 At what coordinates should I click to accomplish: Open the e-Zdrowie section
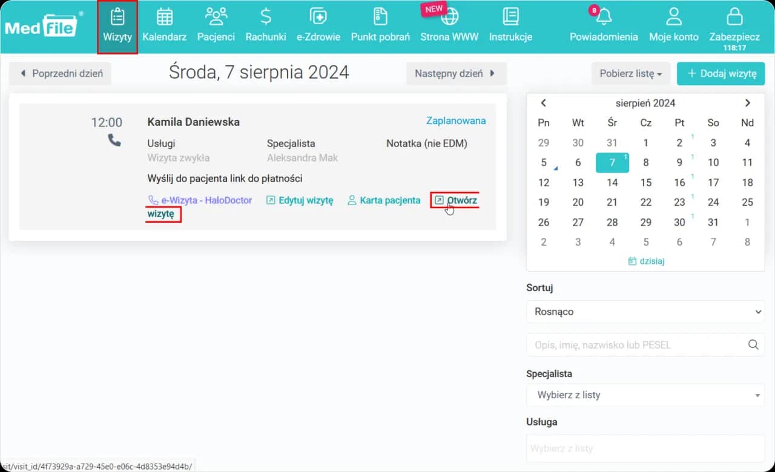pos(318,17)
